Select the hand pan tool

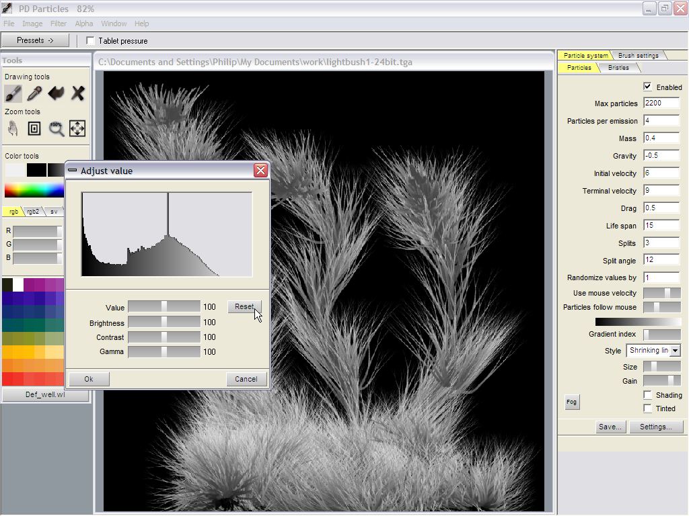click(x=13, y=128)
